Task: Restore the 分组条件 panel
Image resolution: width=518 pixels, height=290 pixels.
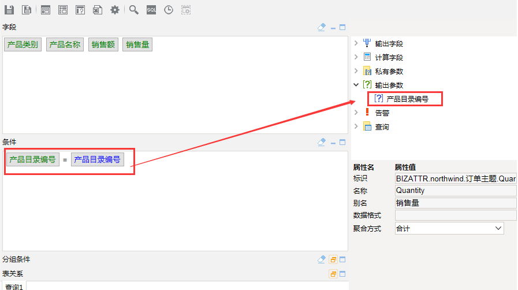Action: (x=333, y=259)
